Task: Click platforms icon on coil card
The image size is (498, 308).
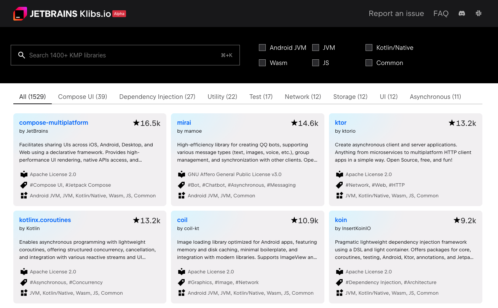Action: click(182, 293)
